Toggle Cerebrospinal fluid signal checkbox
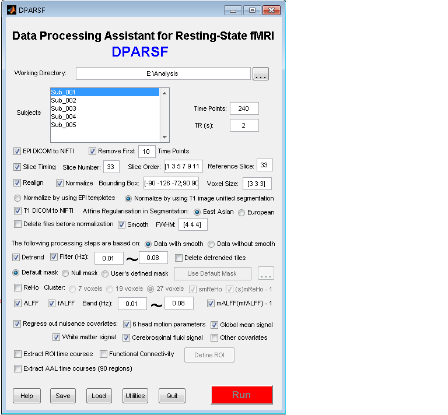The width and height of the screenshot is (448, 415). click(126, 338)
